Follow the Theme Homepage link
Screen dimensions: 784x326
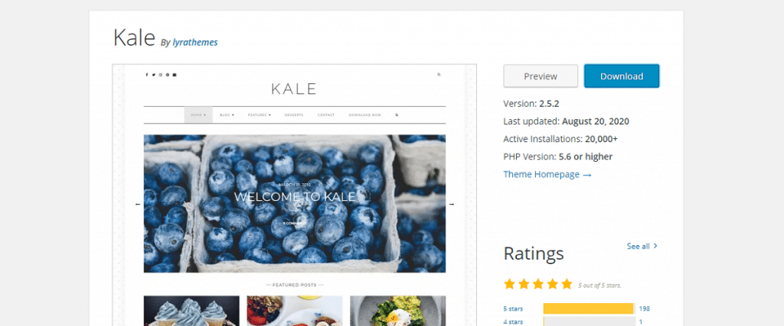coord(547,175)
